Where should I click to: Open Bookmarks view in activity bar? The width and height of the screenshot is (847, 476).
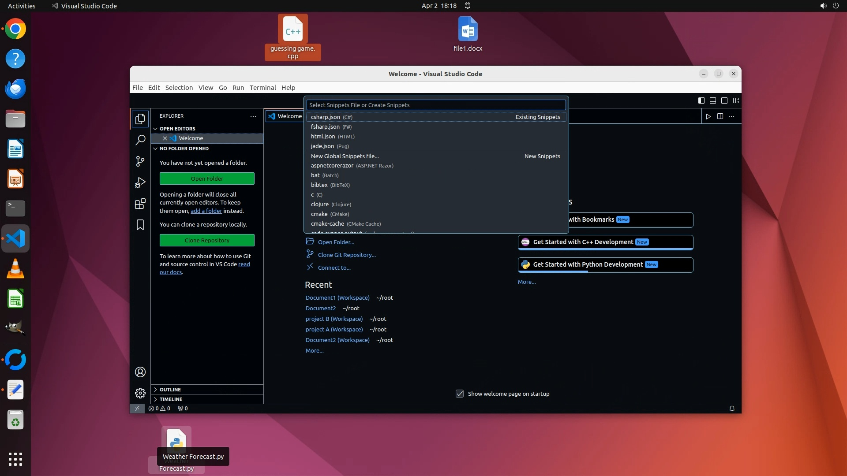click(140, 225)
